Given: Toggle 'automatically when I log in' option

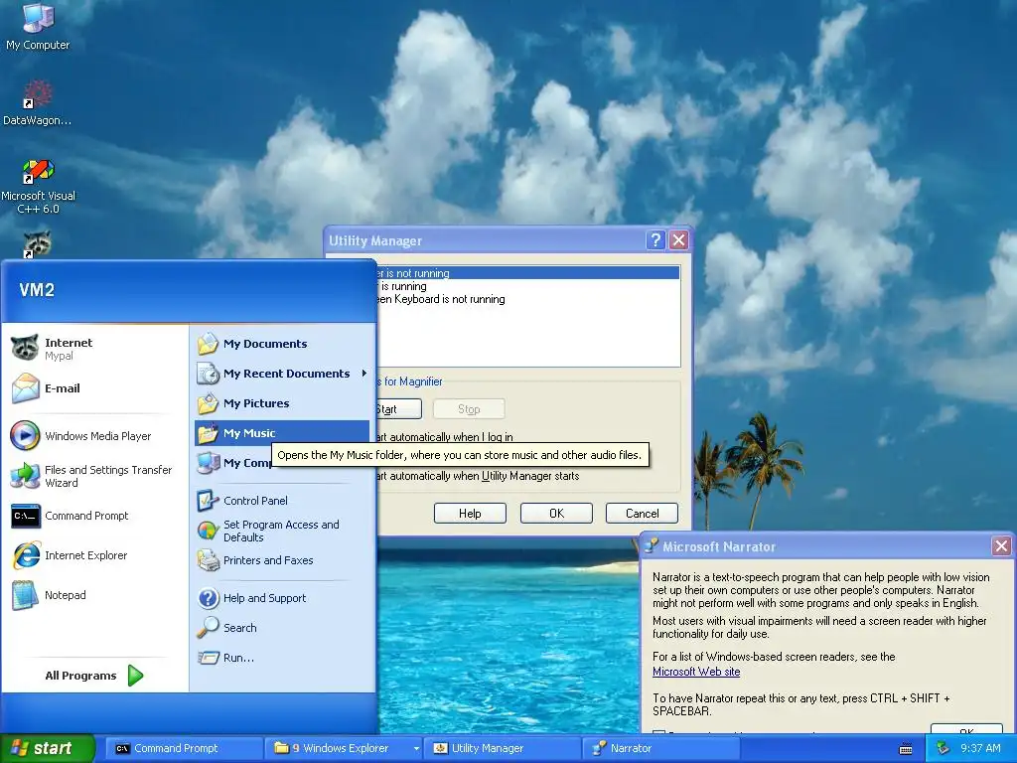Looking at the screenshot, I should (x=444, y=437).
